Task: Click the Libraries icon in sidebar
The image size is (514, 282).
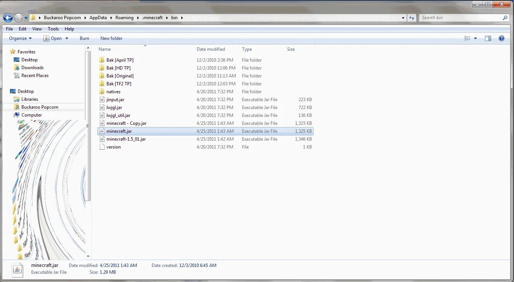Action: point(17,99)
